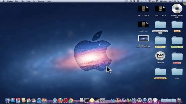Open Spotlight search magnifier
Image resolution: width=186 pixels, height=104 pixels.
tap(182, 1)
